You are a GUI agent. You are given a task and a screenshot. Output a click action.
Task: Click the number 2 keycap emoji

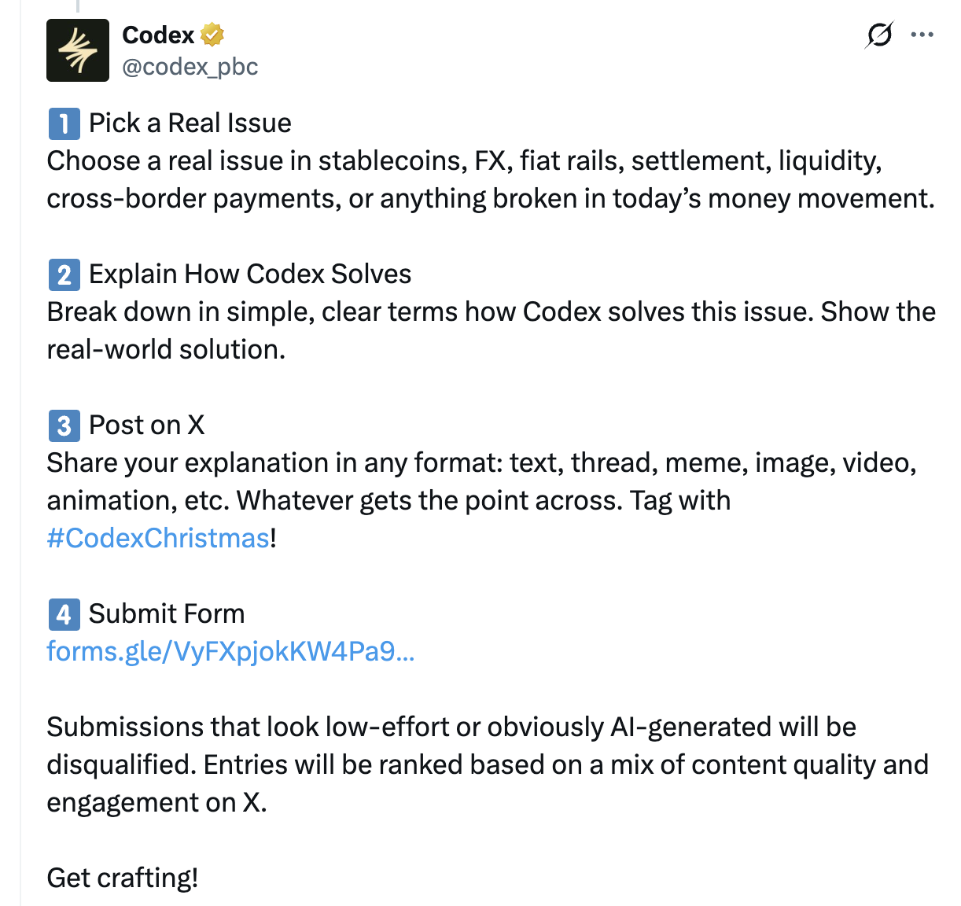coord(64,274)
